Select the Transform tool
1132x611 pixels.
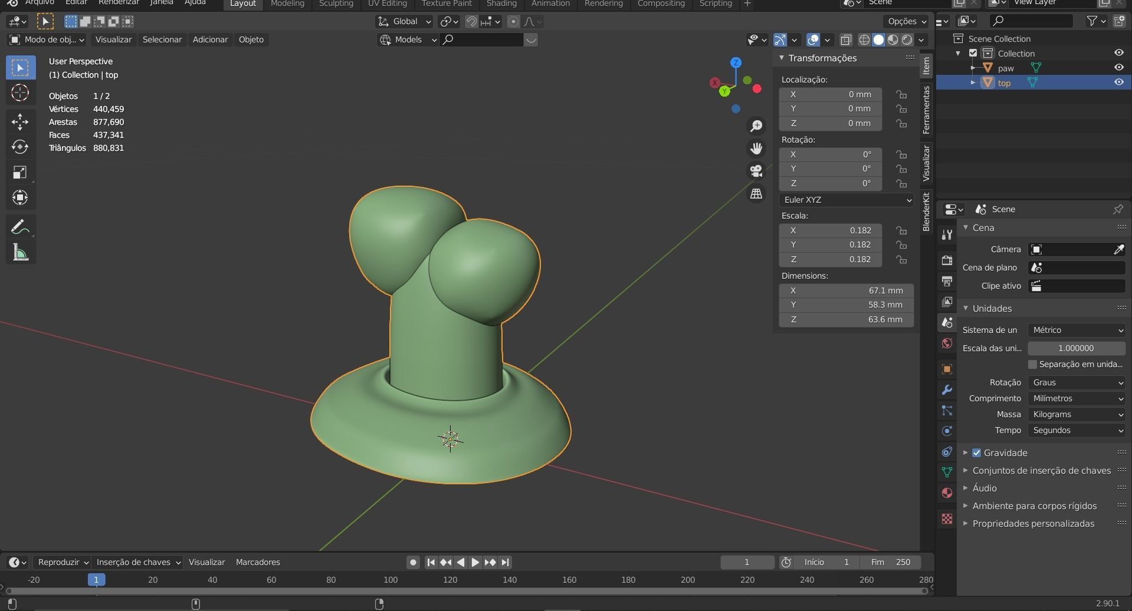(x=21, y=197)
